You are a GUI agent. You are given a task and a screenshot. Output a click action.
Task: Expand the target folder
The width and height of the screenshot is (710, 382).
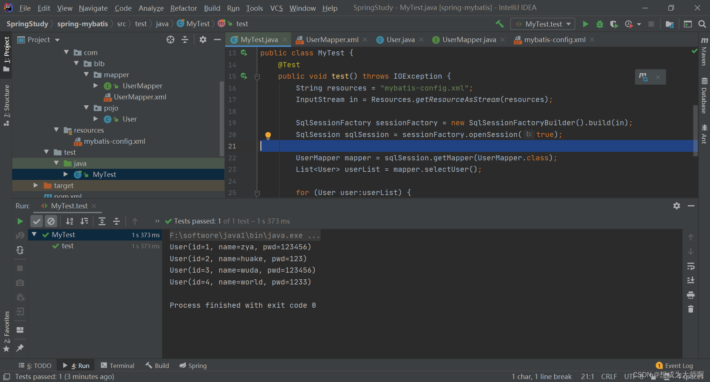click(x=36, y=185)
